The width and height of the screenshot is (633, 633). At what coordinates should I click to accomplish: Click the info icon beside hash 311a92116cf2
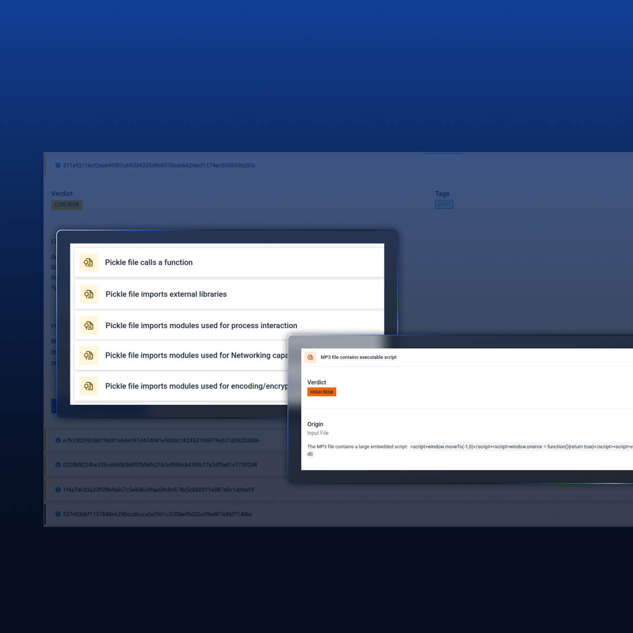[58, 165]
